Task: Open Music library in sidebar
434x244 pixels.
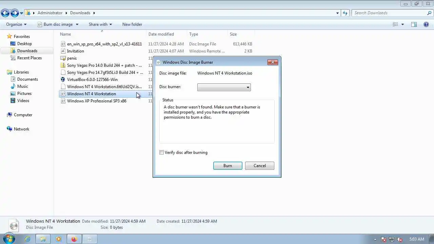Action: tap(23, 86)
